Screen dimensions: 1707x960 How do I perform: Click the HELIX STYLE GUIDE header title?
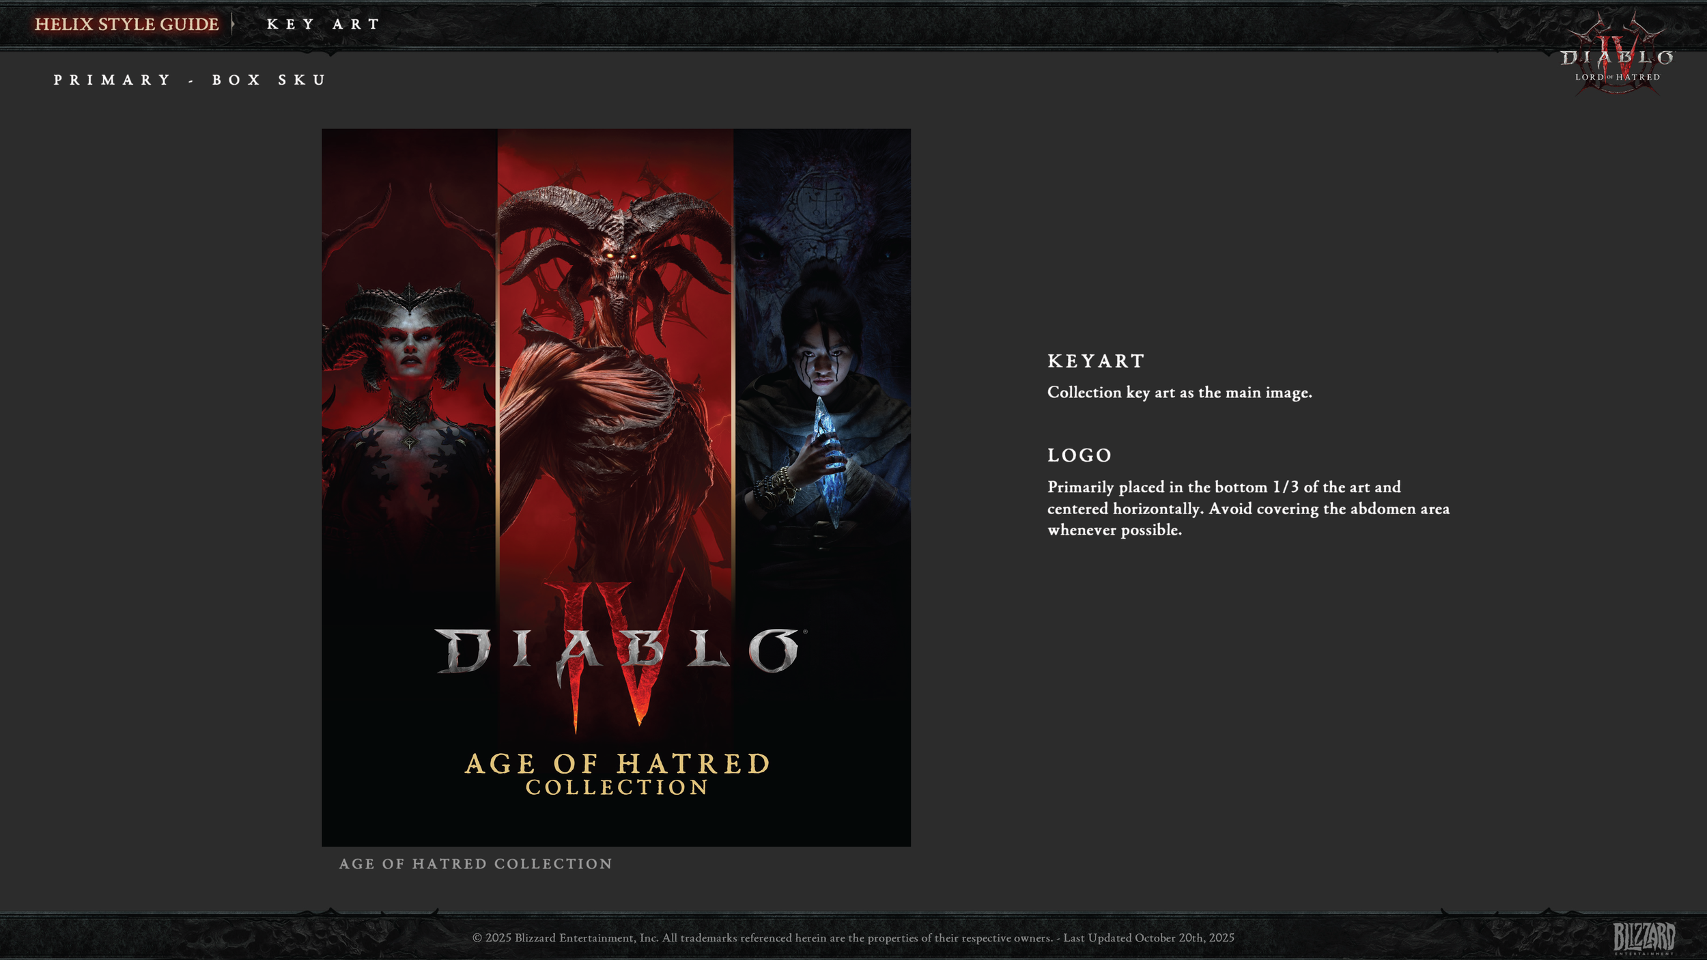click(127, 24)
